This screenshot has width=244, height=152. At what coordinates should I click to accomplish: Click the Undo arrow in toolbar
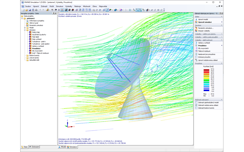pos(40,10)
